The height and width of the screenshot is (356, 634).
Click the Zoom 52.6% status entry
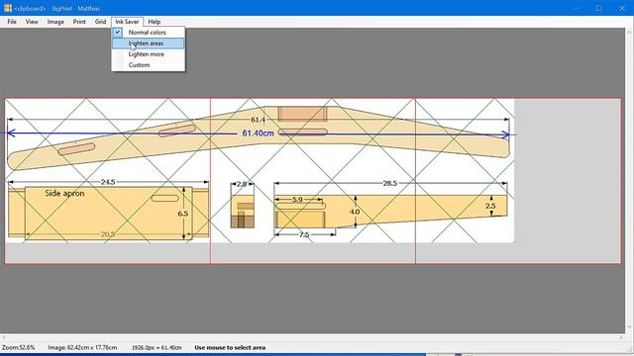(18, 347)
